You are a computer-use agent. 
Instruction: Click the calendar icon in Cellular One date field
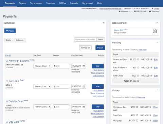84,107
